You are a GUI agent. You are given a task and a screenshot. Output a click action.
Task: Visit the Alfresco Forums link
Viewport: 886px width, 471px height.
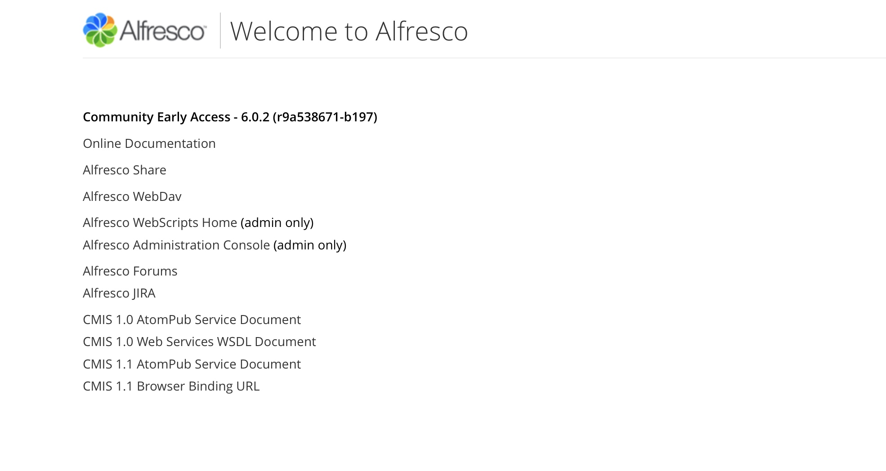pyautogui.click(x=130, y=271)
